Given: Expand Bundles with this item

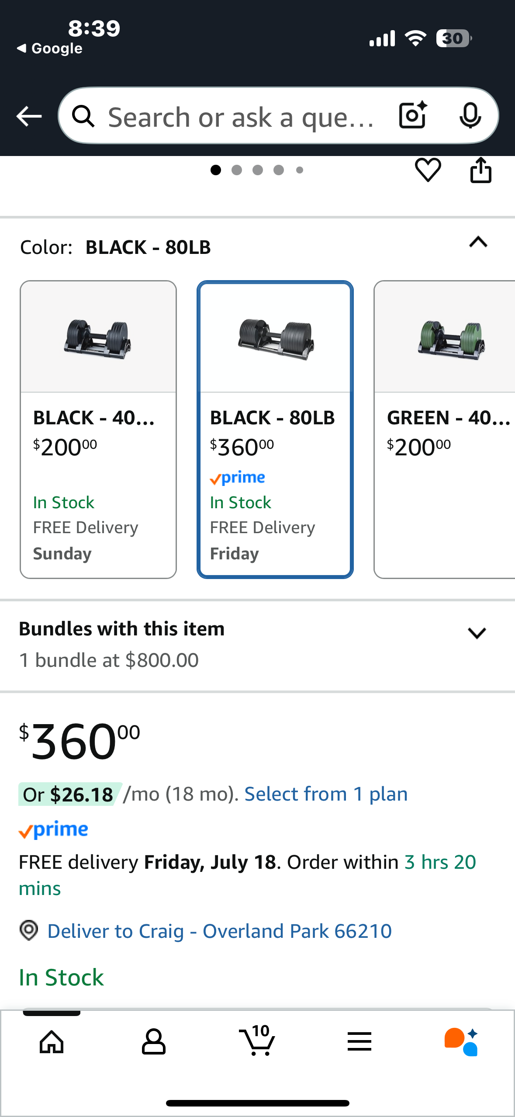Looking at the screenshot, I should point(477,632).
